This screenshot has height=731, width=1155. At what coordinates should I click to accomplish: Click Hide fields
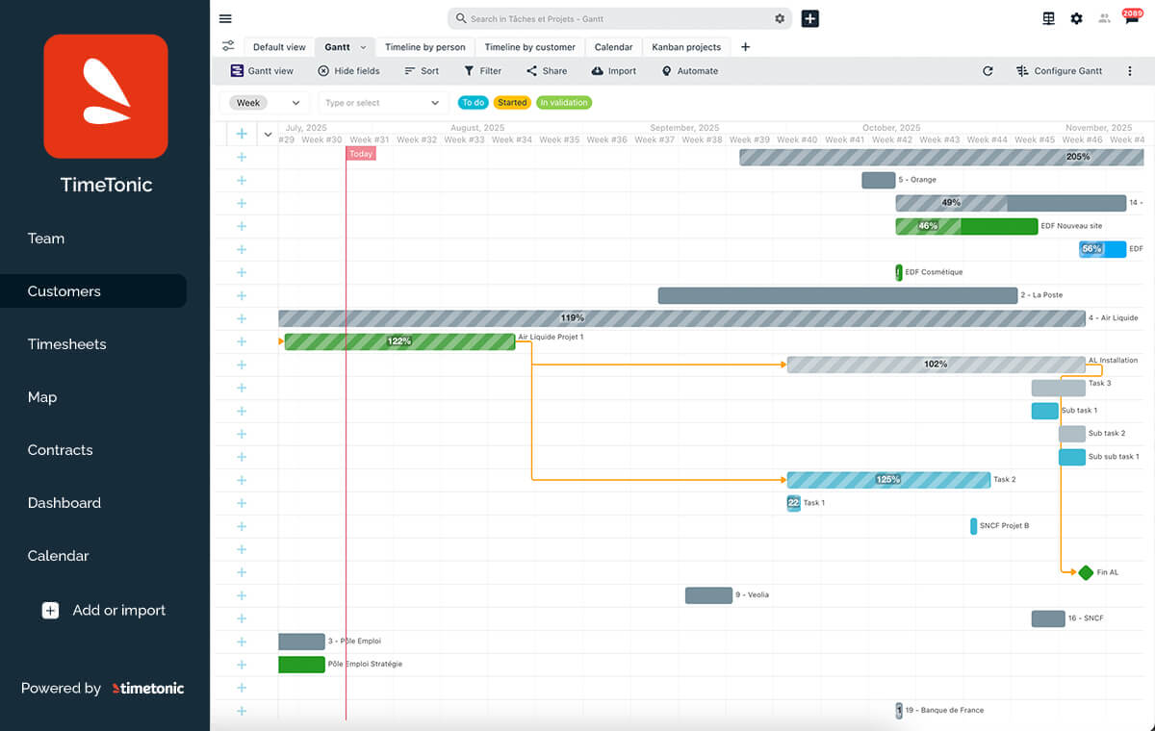click(348, 71)
